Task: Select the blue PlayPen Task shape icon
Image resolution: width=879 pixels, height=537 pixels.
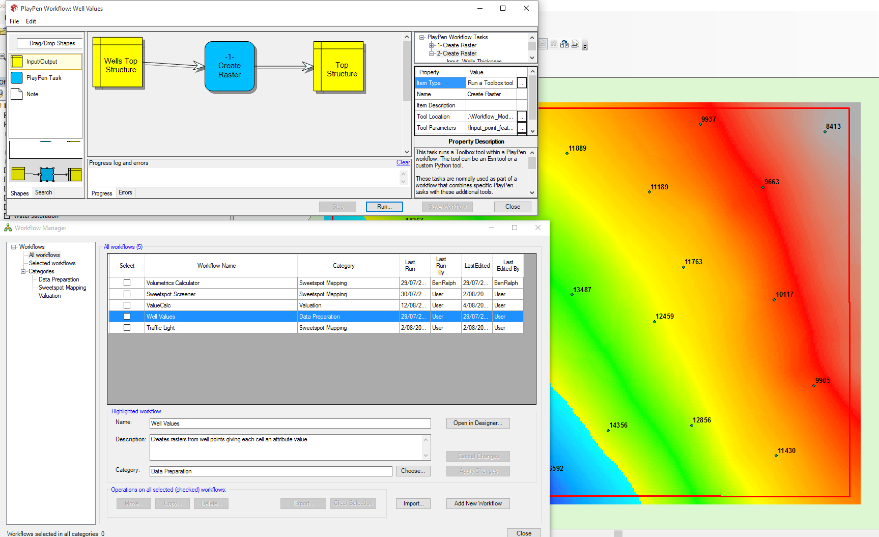Action: pos(17,78)
